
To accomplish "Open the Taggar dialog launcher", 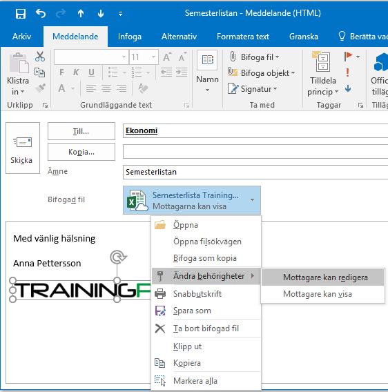I will click(360, 106).
